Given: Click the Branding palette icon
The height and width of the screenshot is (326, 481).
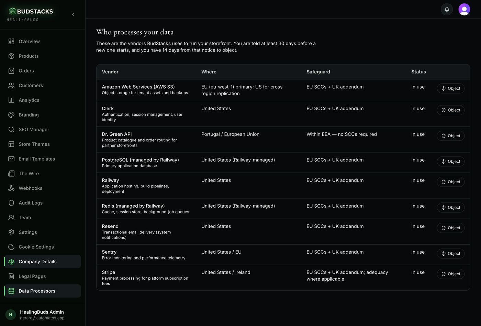Looking at the screenshot, I should 11,115.
